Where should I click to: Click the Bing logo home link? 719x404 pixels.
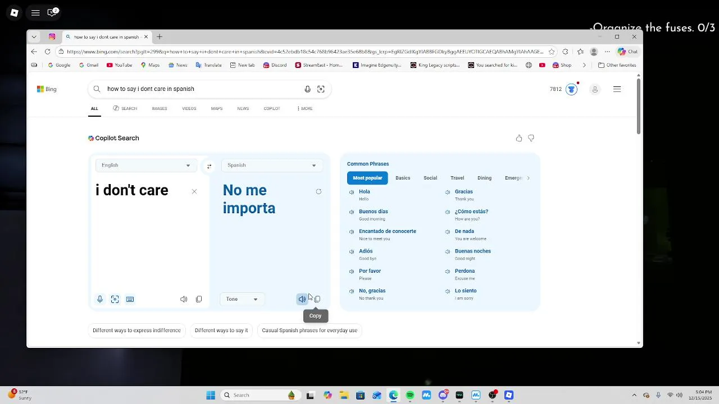coord(47,89)
